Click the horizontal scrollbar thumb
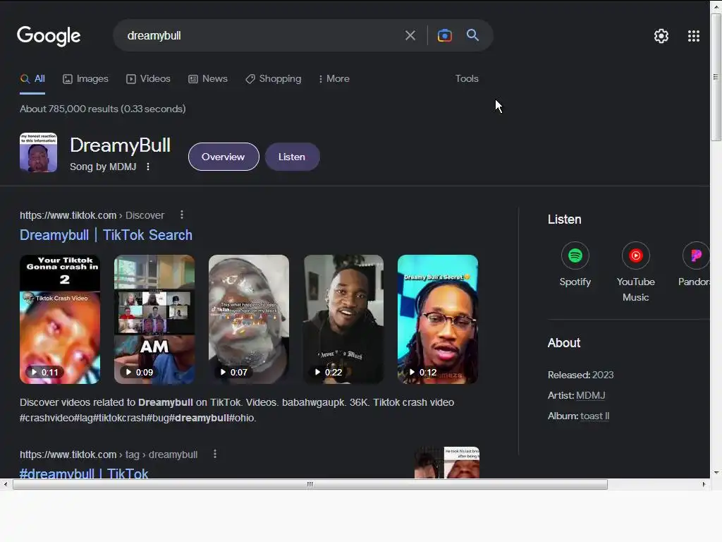The image size is (722, 542). tap(310, 484)
